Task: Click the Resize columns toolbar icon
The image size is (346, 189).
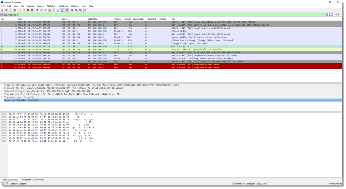Action: (84, 10)
